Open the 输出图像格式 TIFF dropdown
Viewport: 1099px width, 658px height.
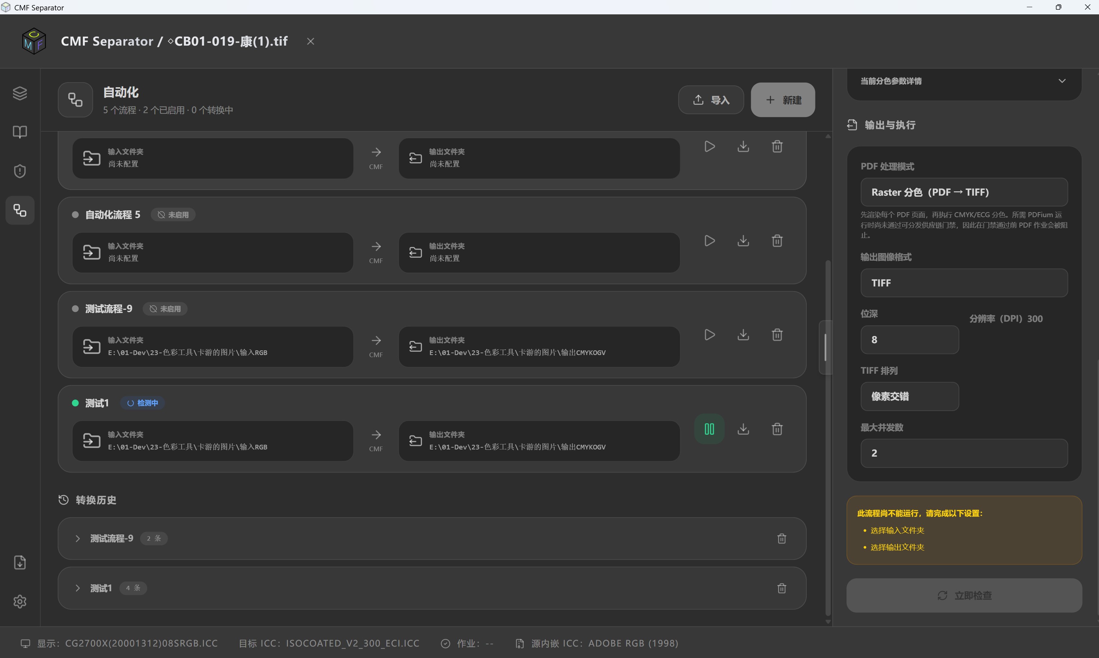964,283
